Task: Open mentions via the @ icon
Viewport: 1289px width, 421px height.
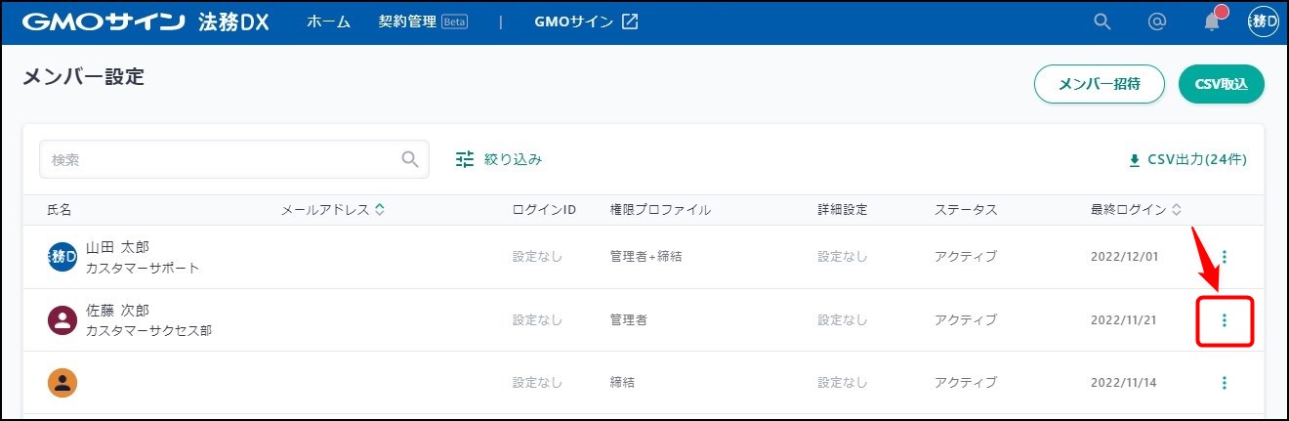Action: (x=1157, y=22)
